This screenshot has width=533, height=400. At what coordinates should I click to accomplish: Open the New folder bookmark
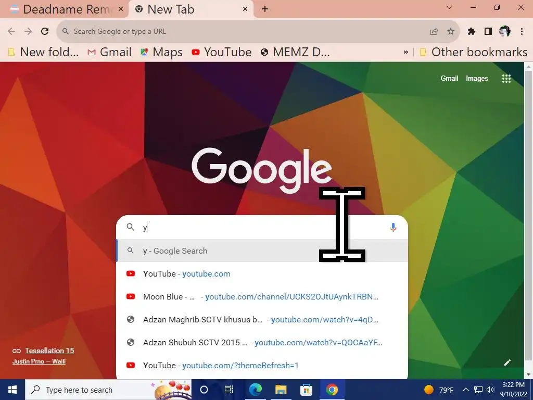[44, 52]
